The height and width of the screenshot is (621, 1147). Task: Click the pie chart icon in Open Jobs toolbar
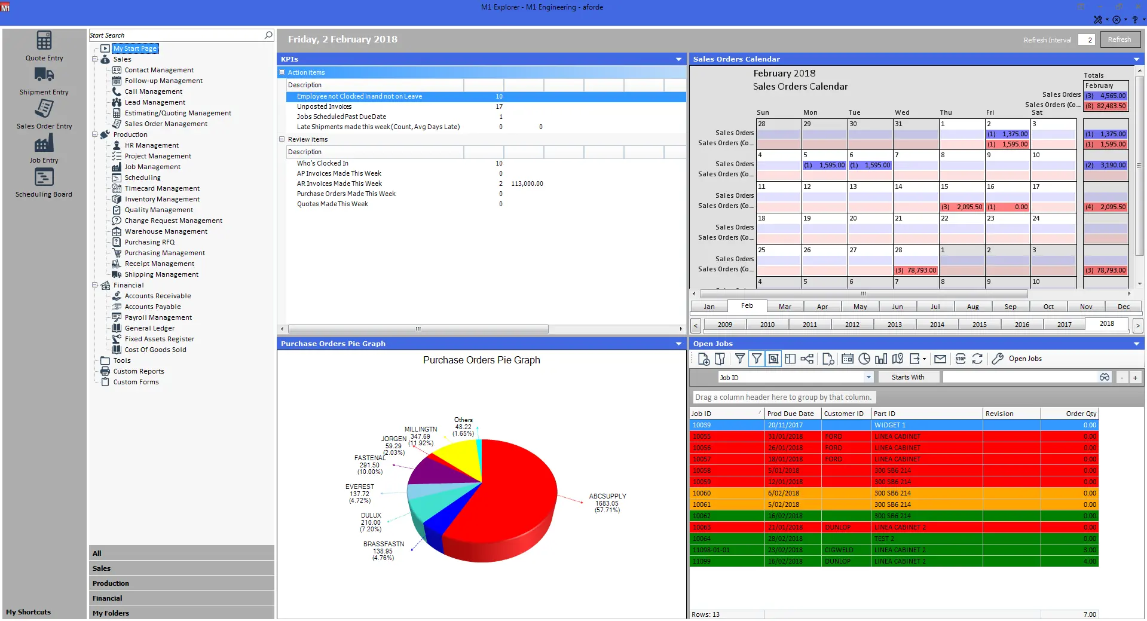[x=864, y=359]
